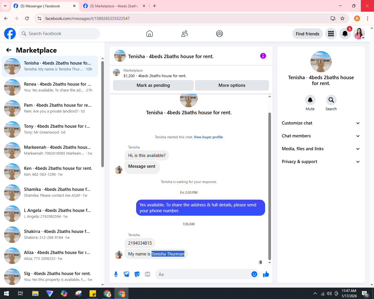Open the Facebook logo home link

click(x=10, y=34)
